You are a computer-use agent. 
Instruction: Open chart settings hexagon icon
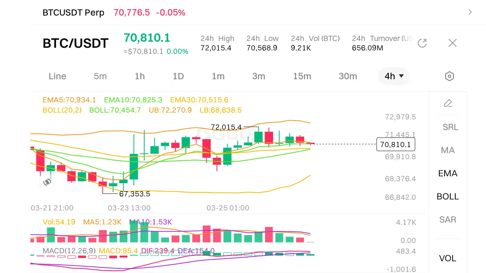(449, 76)
